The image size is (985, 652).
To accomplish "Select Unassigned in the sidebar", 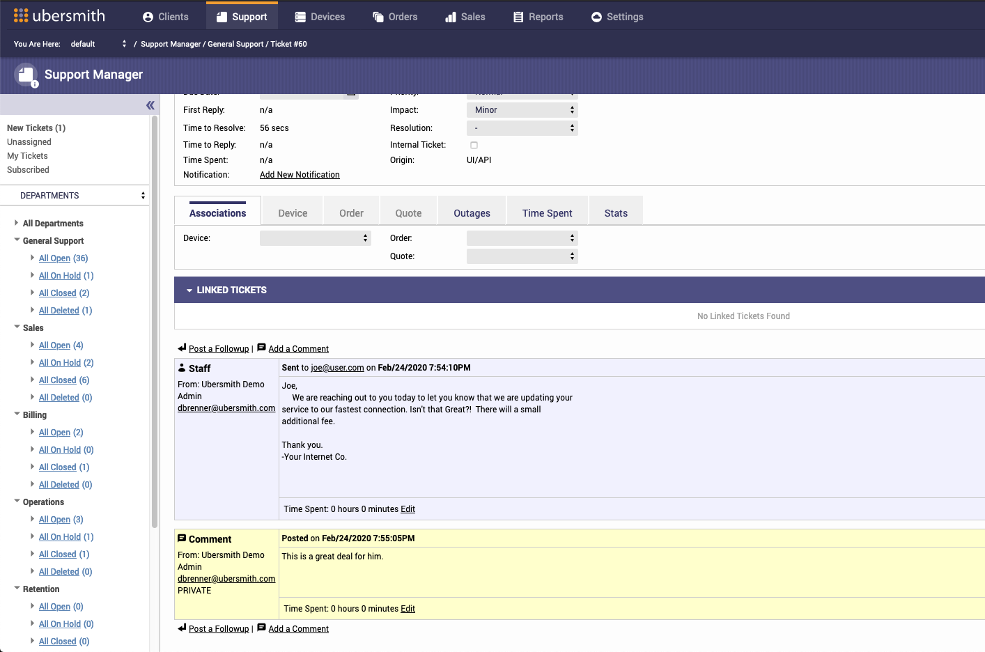I will point(29,142).
